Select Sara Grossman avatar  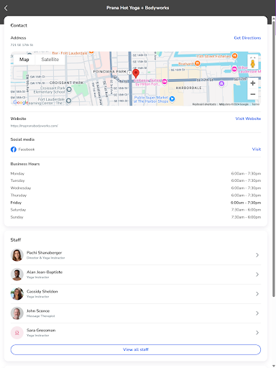point(17,333)
